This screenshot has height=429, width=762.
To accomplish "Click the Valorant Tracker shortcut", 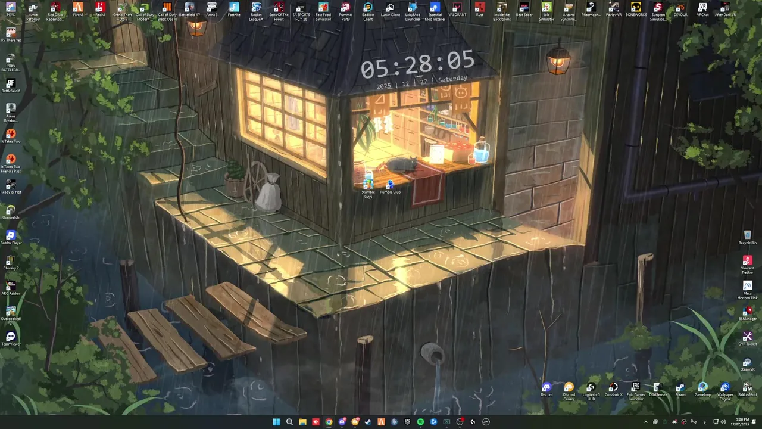I will [748, 265].
